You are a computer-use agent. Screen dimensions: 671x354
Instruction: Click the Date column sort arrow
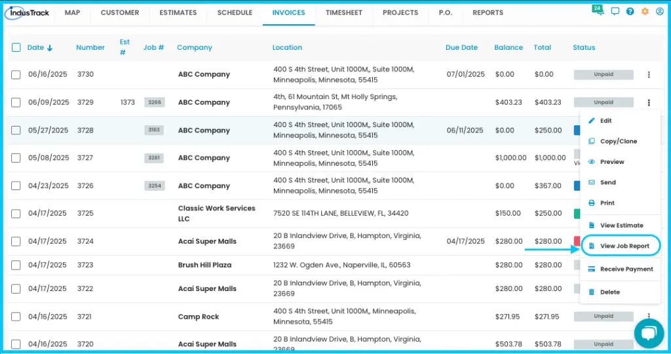[x=50, y=48]
